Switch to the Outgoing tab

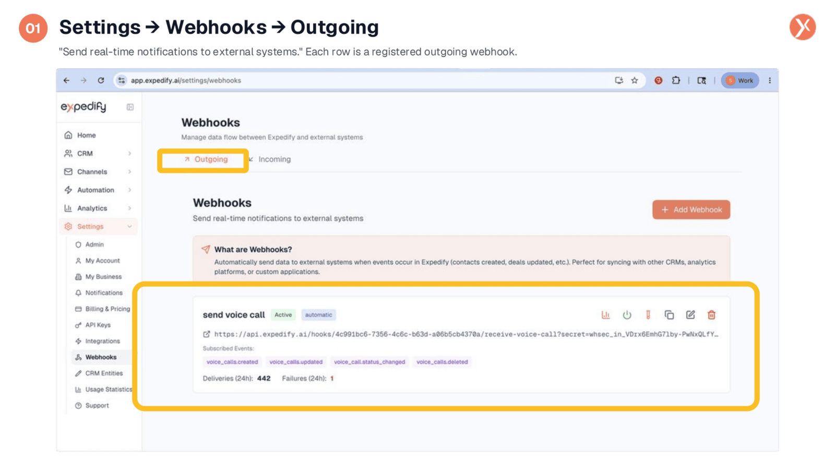point(206,159)
